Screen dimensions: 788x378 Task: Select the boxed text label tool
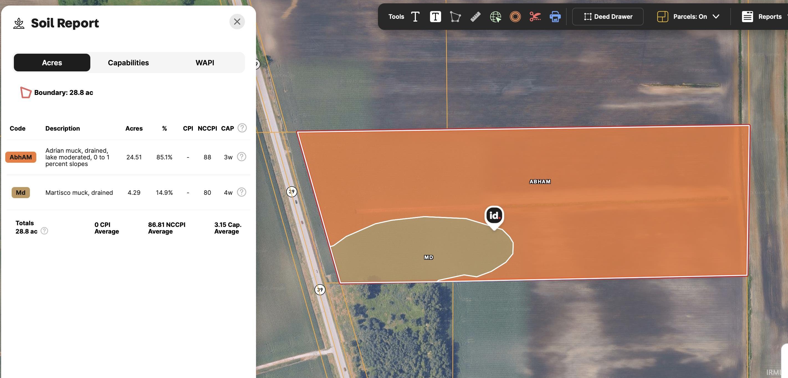[x=435, y=17]
